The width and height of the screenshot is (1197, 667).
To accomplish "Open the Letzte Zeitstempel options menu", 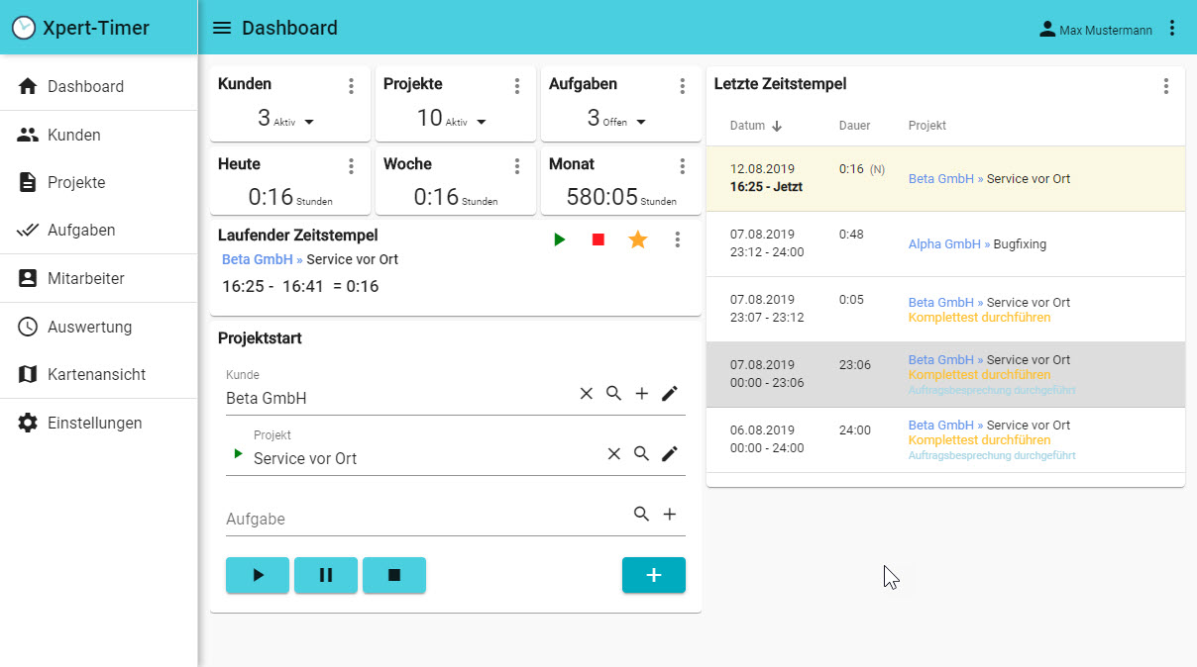I will tap(1166, 86).
